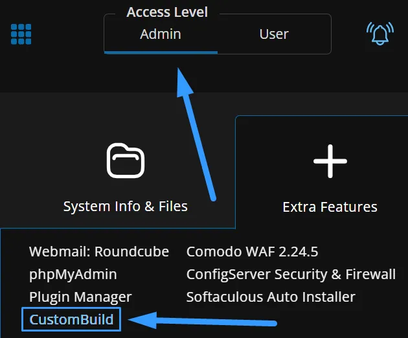Open CustomBuild link
The height and width of the screenshot is (338, 408).
tap(71, 319)
